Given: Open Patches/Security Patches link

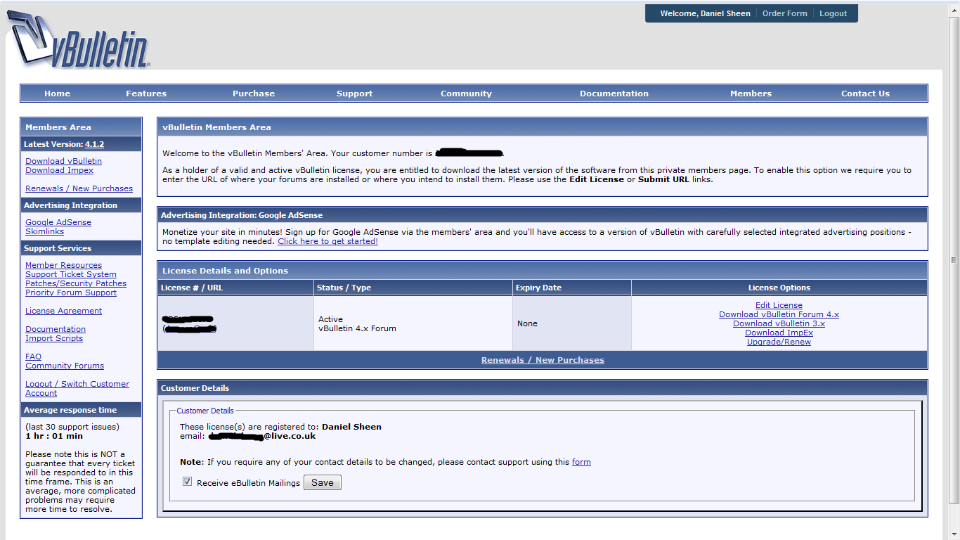Looking at the screenshot, I should click(76, 283).
